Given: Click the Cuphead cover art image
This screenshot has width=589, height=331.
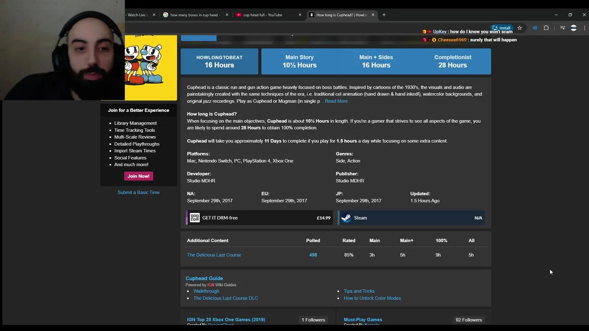Looking at the screenshot, I should tap(151, 68).
